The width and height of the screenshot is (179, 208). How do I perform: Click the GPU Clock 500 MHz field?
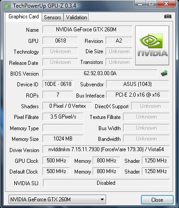pyautogui.click(x=56, y=161)
